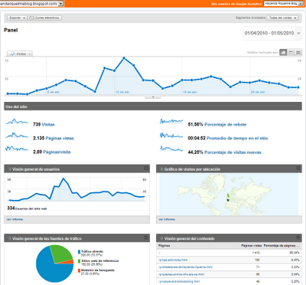The width and height of the screenshot is (306, 285).
Task: Open the Páginas vistas report link
Action: [60, 139]
